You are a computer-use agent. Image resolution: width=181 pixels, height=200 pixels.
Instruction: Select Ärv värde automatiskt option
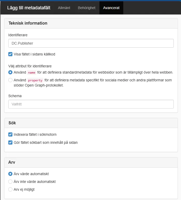[10, 174]
